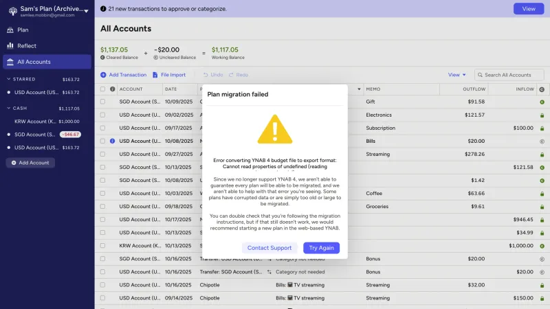The width and height of the screenshot is (550, 309).
Task: Click the green cleared icon on the Gift row
Action: [542, 102]
